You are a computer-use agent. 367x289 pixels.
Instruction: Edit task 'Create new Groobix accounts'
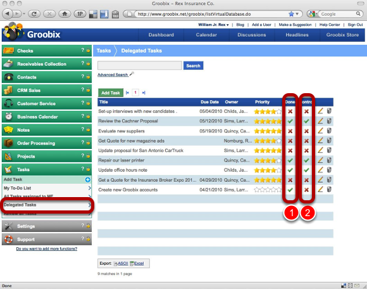320,189
